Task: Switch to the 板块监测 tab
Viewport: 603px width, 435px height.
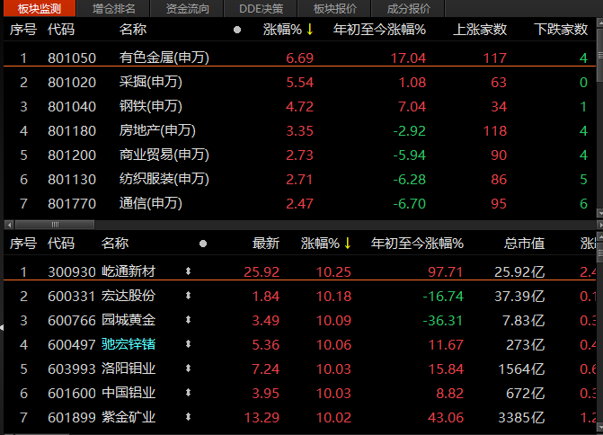Action: (x=40, y=8)
